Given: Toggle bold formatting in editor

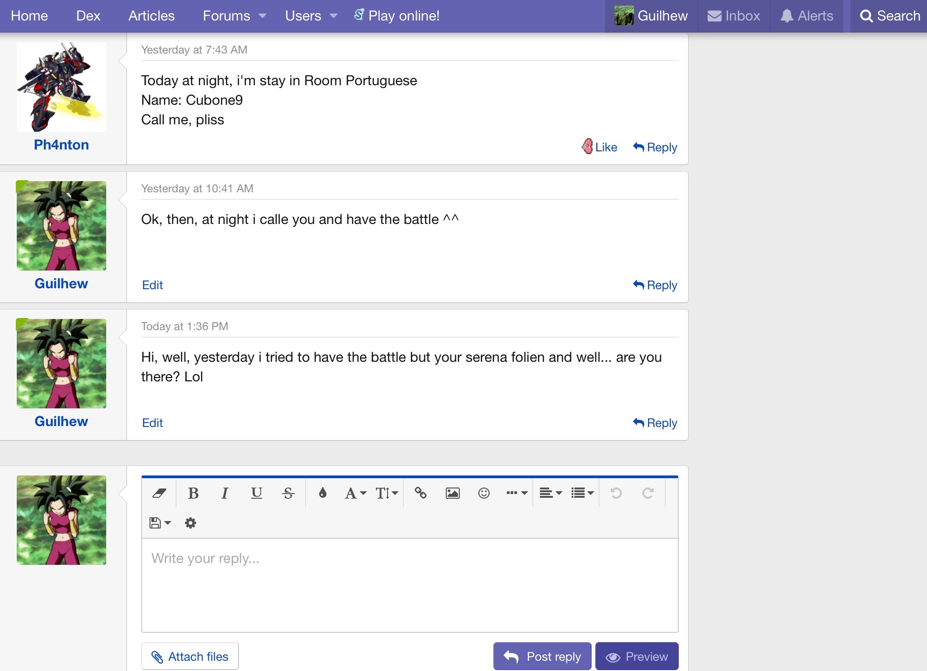Looking at the screenshot, I should tap(193, 493).
